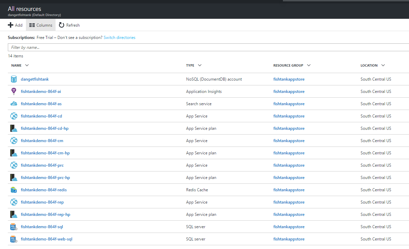
Task: Open fishtankappstore group in the fishtankdemo-864f-as row
Action: pos(289,104)
